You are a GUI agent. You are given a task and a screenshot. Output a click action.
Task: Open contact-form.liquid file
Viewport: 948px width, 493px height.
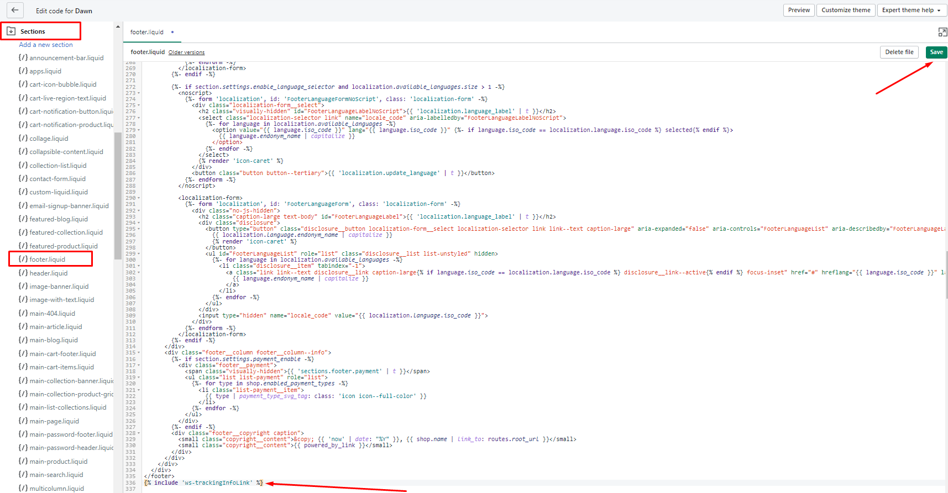coord(57,179)
